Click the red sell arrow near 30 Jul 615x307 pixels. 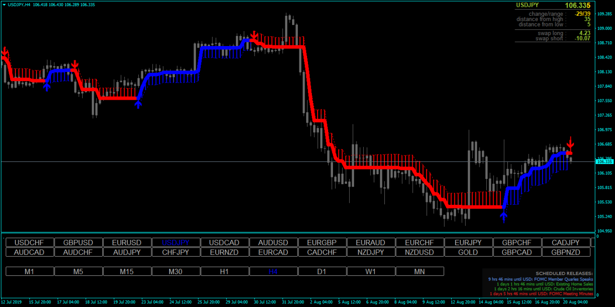click(254, 36)
